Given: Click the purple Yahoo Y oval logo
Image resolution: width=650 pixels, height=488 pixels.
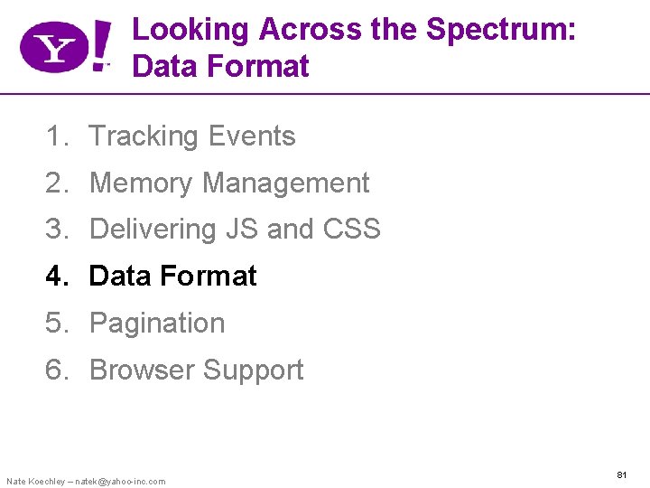Looking at the screenshot, I should tap(54, 47).
